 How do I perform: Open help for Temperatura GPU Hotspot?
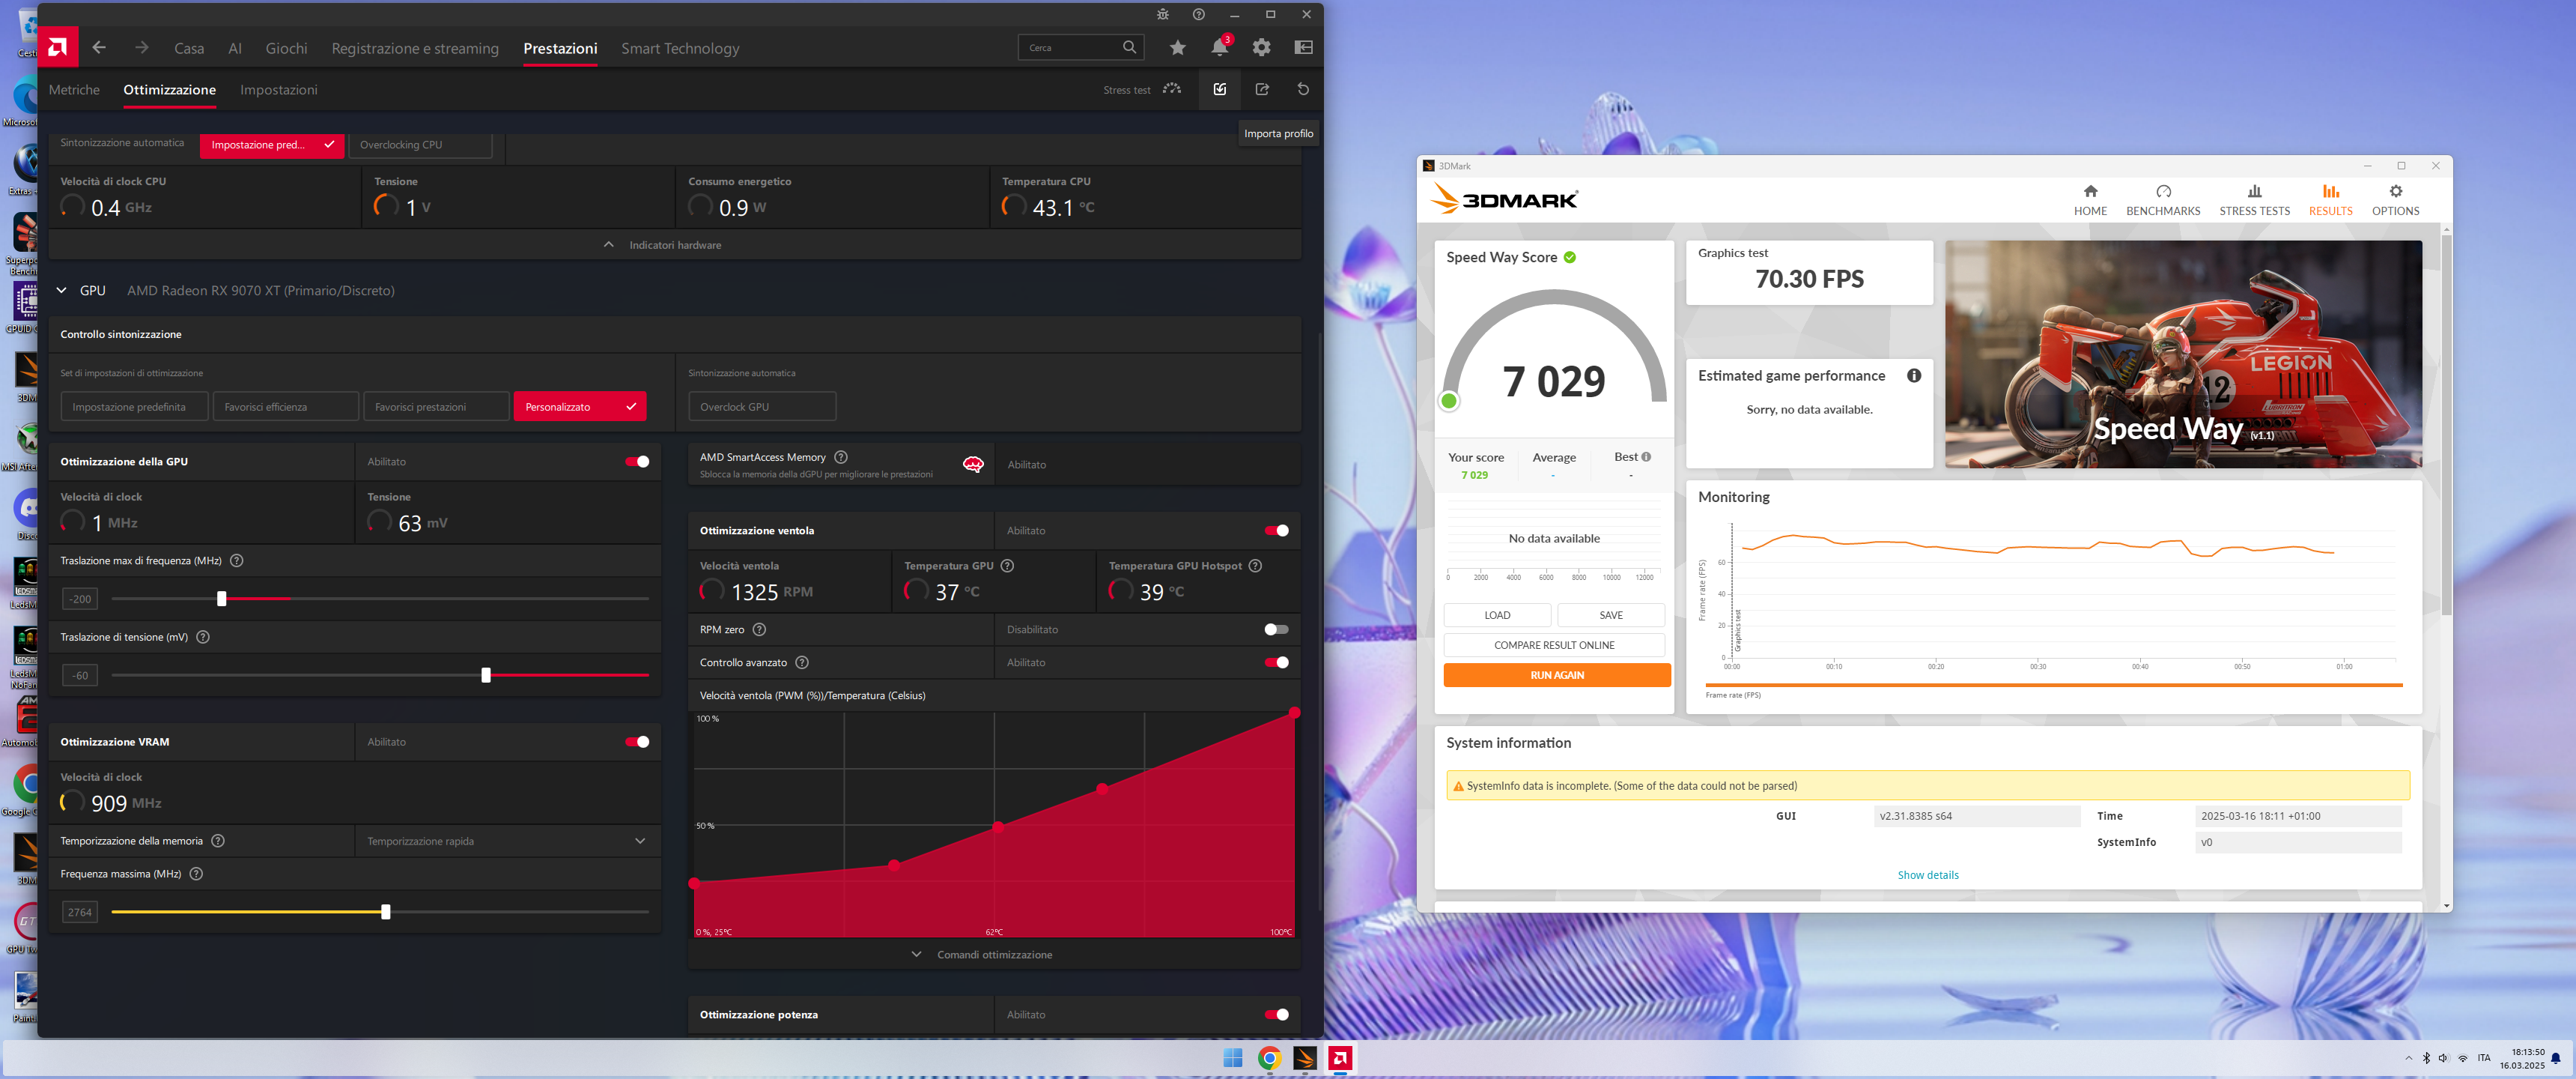(1255, 566)
